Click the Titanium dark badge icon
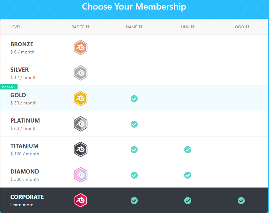 coord(81,149)
